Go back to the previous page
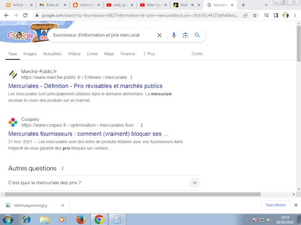The height and width of the screenshot is (225, 301). (x=6, y=15)
